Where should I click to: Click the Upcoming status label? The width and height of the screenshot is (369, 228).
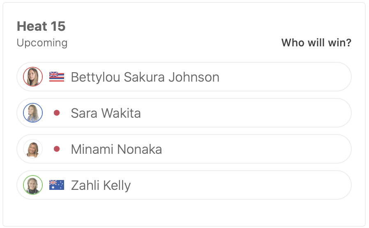tap(42, 43)
